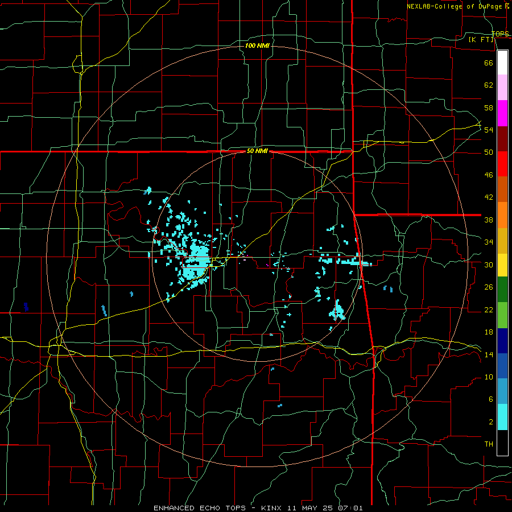Pick the bright orange legend swatch
The height and width of the screenshot is (512, 512).
coord(502,215)
